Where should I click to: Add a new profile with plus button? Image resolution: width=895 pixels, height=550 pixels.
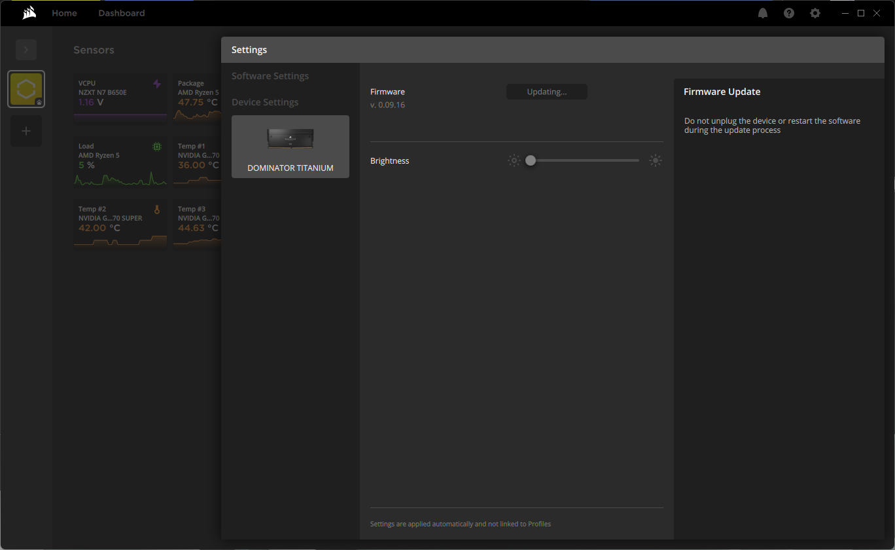click(x=26, y=131)
